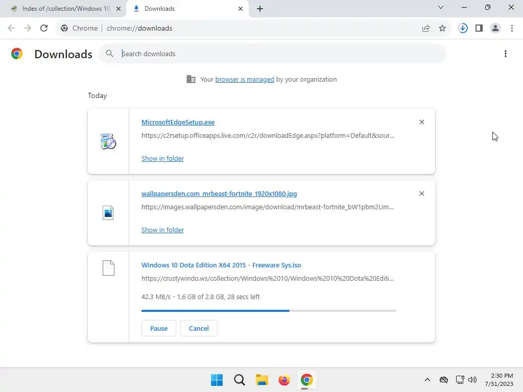
Task: Close the Index of /collection tab
Action: click(118, 9)
